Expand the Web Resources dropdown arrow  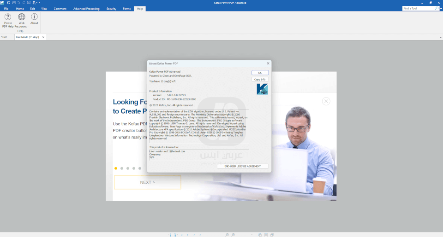[28, 27]
